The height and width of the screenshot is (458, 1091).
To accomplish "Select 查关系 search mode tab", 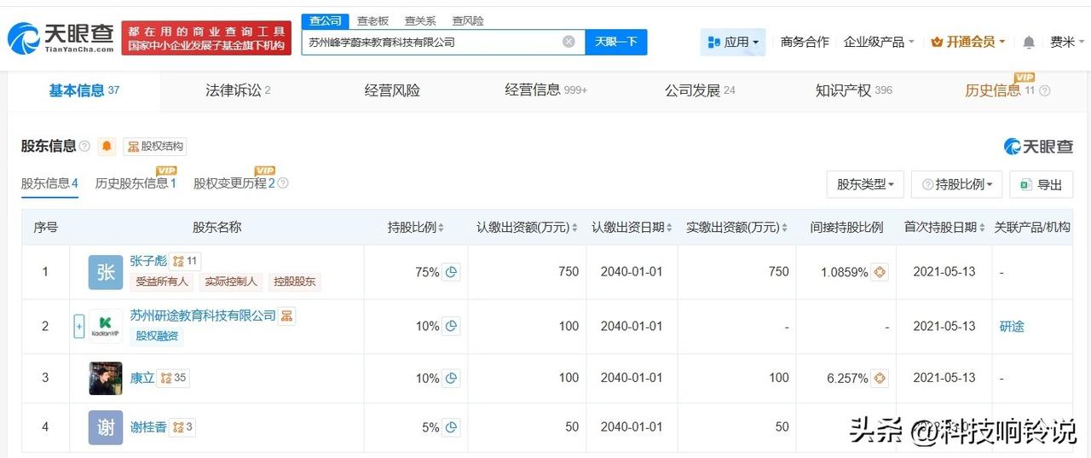I will coord(420,20).
